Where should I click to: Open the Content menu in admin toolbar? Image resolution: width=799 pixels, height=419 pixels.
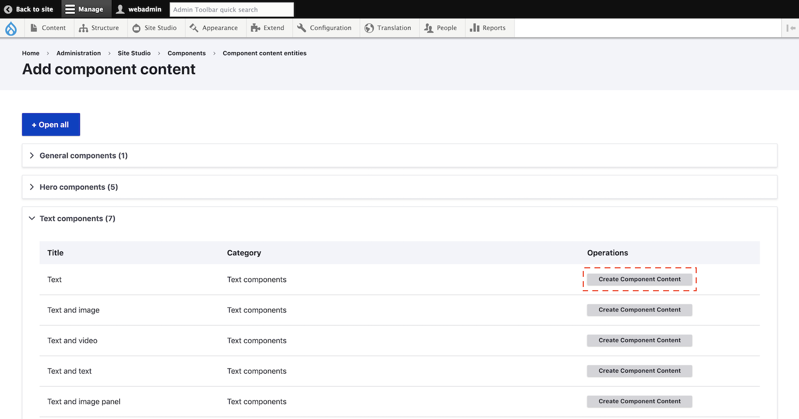pos(48,28)
